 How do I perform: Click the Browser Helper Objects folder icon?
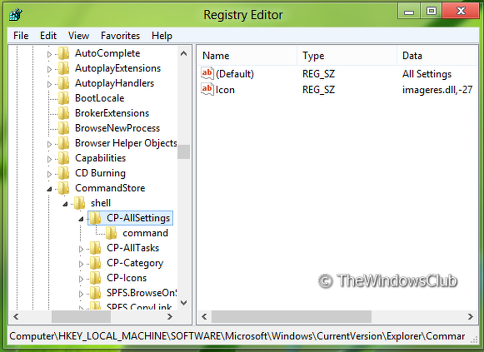[63, 143]
